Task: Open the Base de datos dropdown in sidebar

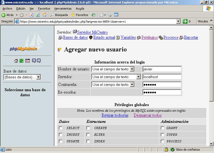Action: click(x=22, y=77)
